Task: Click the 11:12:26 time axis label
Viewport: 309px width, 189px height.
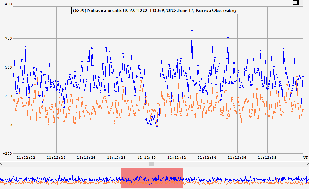Action: pyautogui.click(x=86, y=157)
